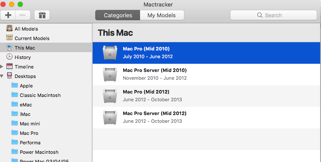Image resolution: width=321 pixels, height=162 pixels.
Task: Click the Timeline calendar icon
Action: [9, 66]
